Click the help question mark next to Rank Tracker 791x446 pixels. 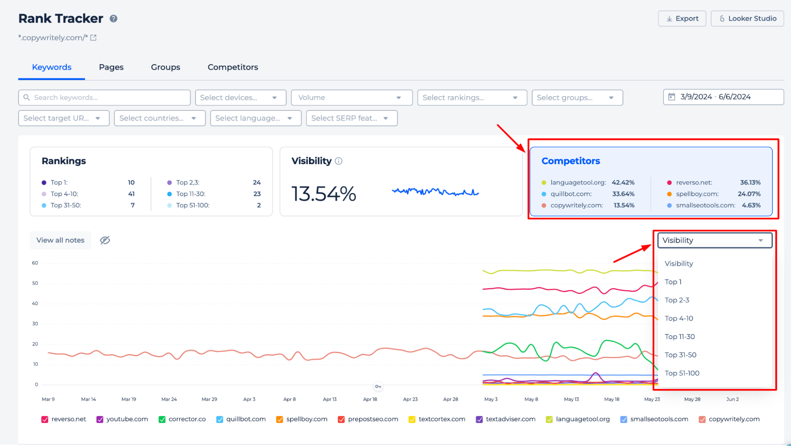(x=114, y=19)
